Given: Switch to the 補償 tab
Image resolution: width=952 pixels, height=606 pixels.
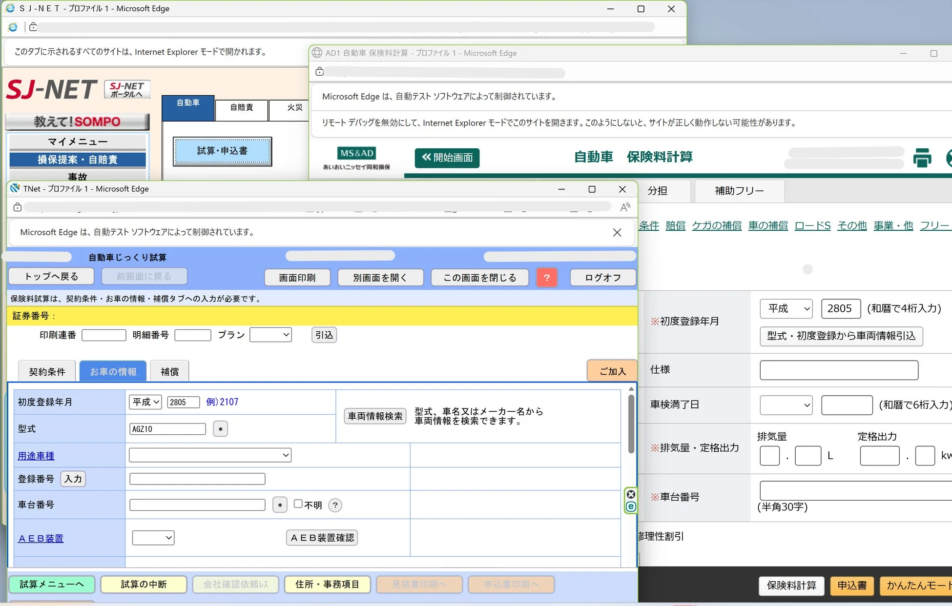Looking at the screenshot, I should click(x=169, y=371).
